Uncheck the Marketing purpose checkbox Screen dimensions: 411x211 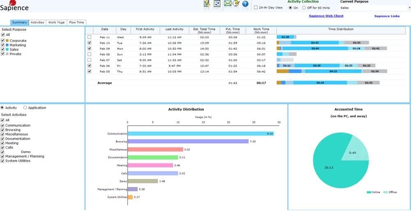click(x=3, y=45)
